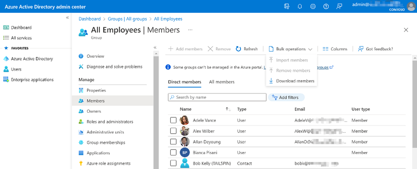Collapse the group resource menu
Screen dimensions: 417x169
155,47
